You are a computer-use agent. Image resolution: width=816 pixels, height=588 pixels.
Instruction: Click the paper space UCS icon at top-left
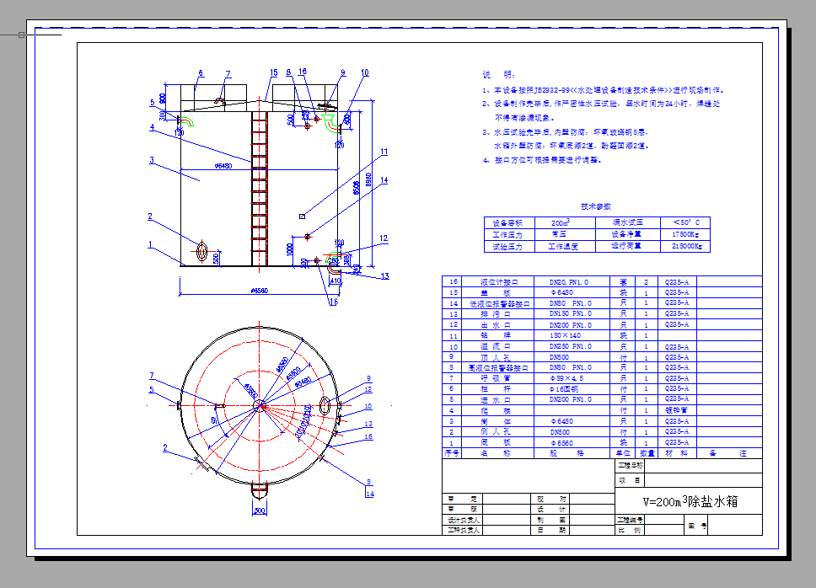point(23,35)
